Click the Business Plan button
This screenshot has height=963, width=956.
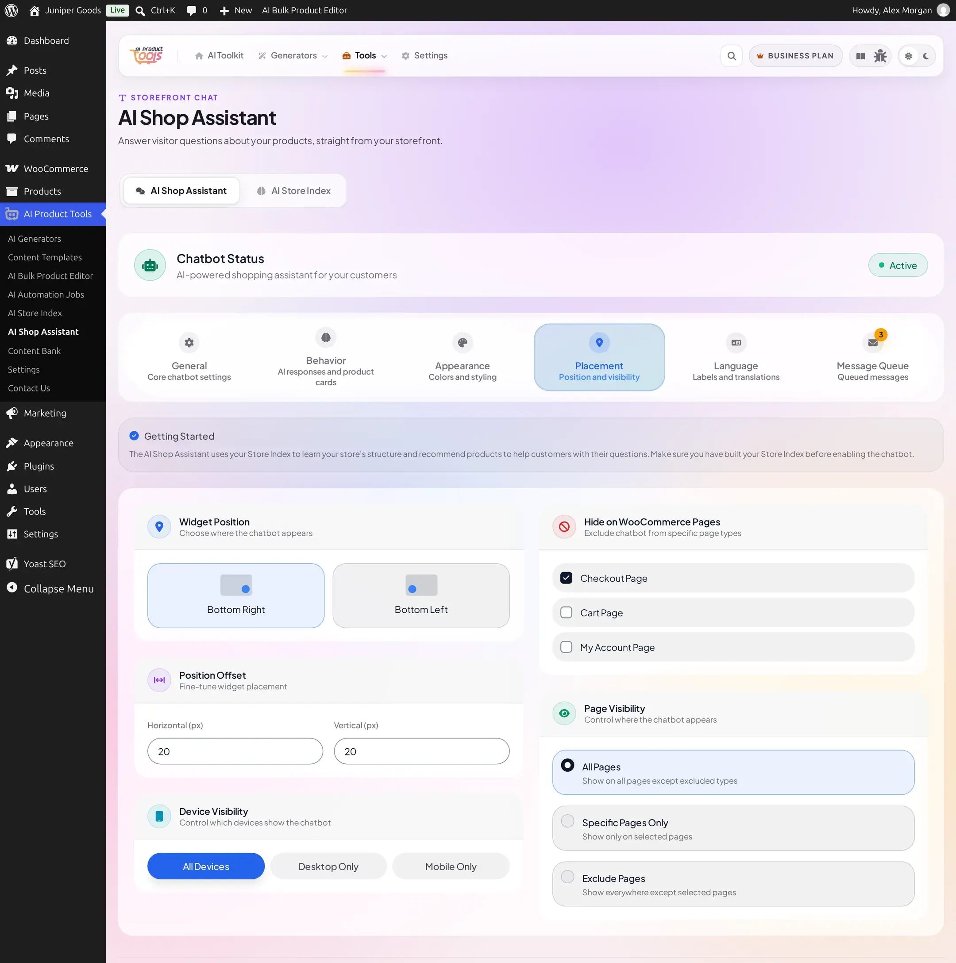coord(796,56)
